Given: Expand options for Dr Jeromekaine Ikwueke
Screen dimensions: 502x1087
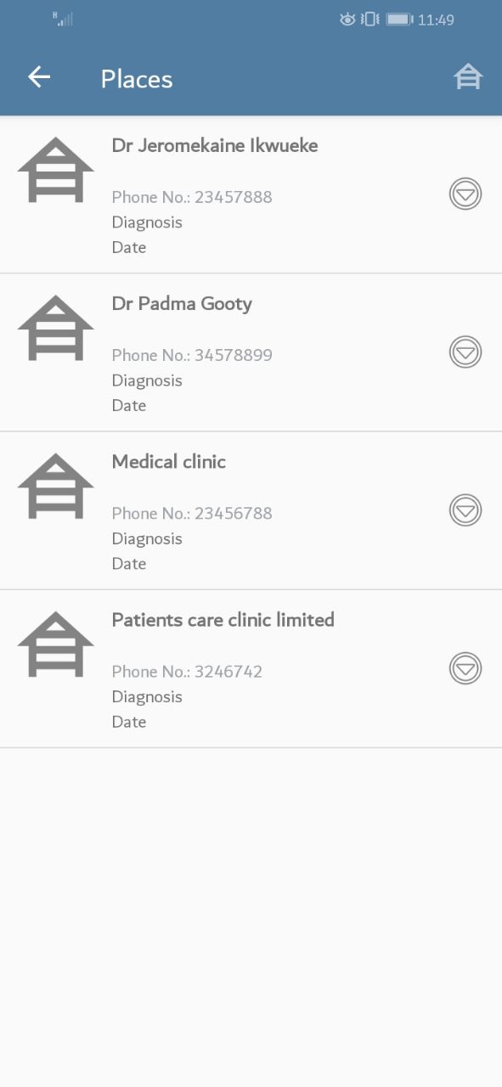Looking at the screenshot, I should click(465, 194).
